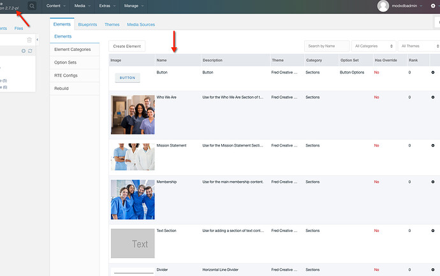Click the Files tab in left panel
Screen dimensions: 440x276
(18, 28)
